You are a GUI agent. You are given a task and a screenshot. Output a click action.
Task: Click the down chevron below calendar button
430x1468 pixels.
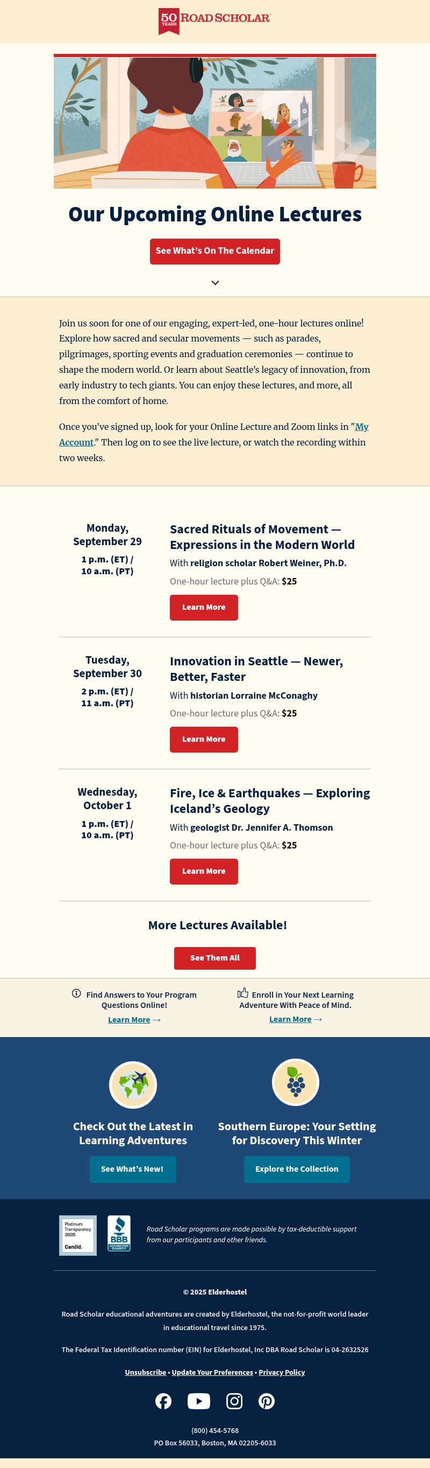[x=215, y=283]
